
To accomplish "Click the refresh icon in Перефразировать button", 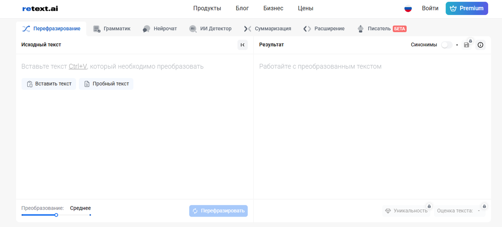I will (x=195, y=211).
